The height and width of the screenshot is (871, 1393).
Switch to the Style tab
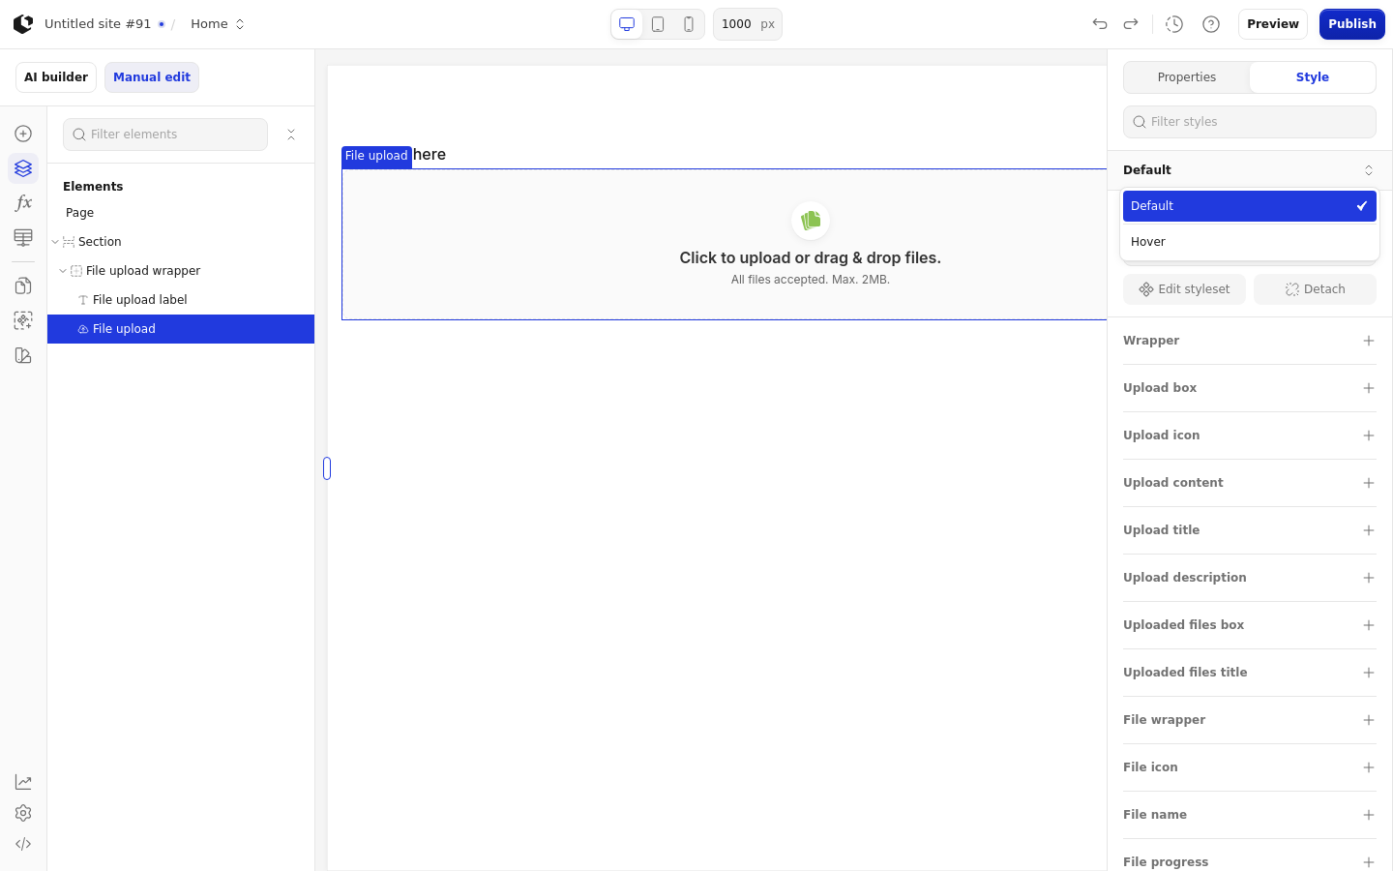point(1312,77)
